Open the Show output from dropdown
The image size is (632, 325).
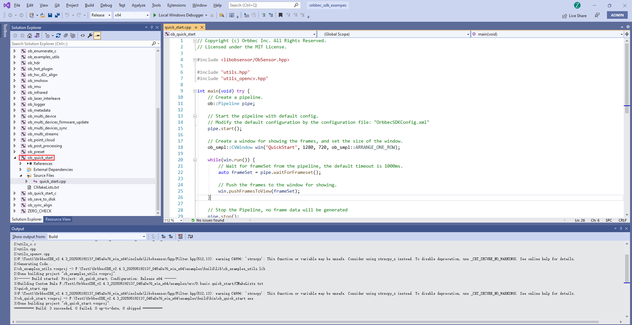click(97, 236)
